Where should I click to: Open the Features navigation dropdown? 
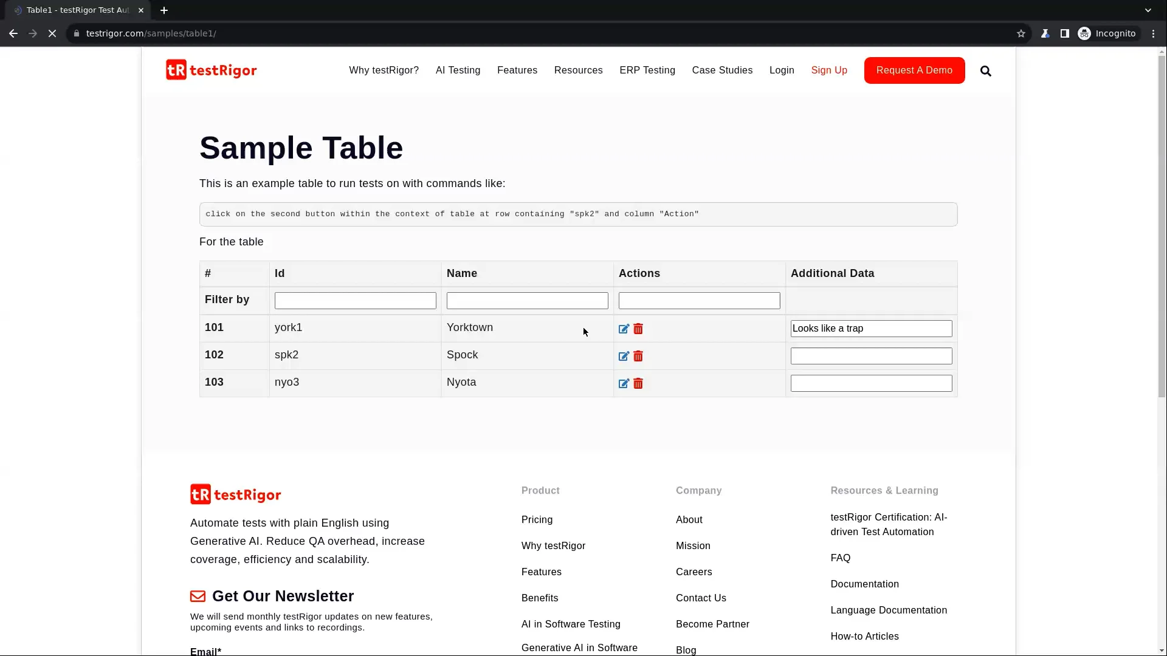[516, 70]
